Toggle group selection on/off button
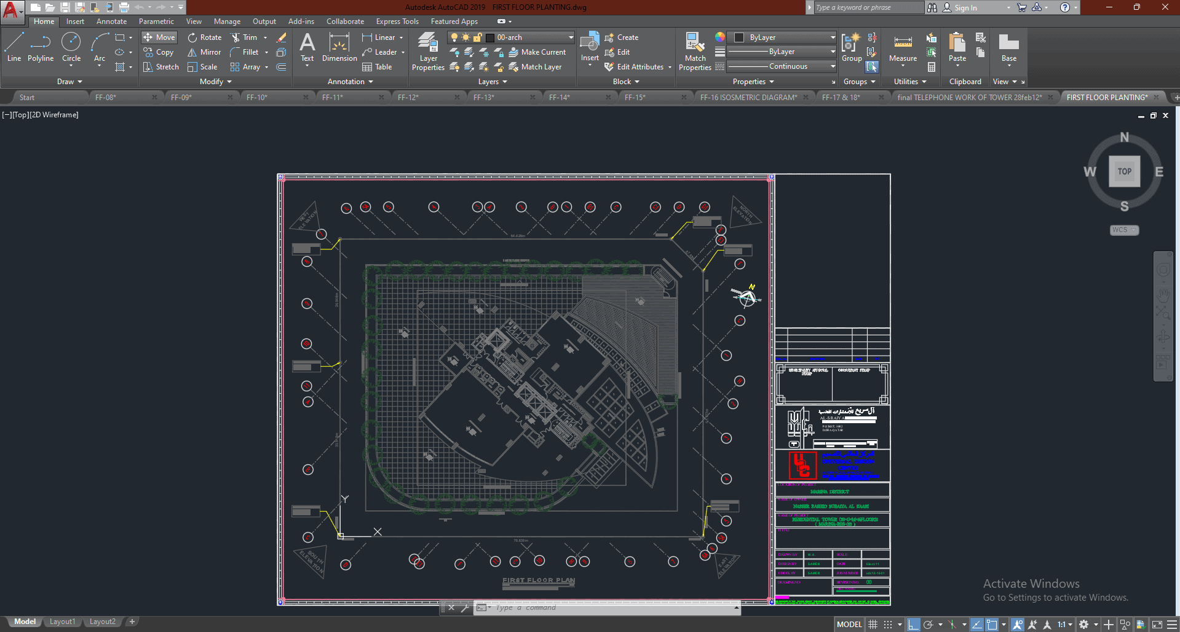Image resolution: width=1180 pixels, height=632 pixels. pyautogui.click(x=872, y=67)
